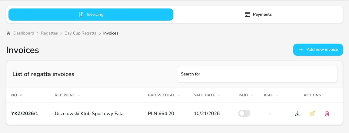Open the Payments tab
349x133 pixels.
pyautogui.click(x=258, y=15)
